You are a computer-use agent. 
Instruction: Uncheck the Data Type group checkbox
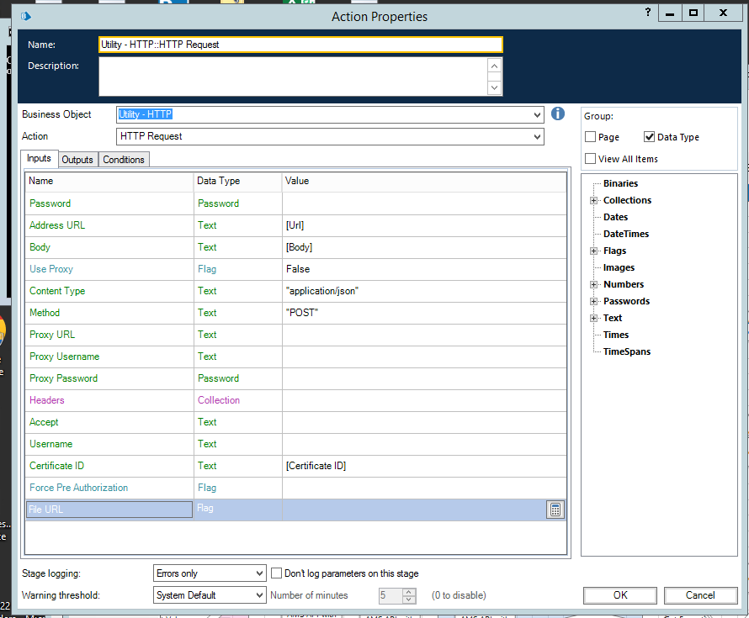point(650,137)
